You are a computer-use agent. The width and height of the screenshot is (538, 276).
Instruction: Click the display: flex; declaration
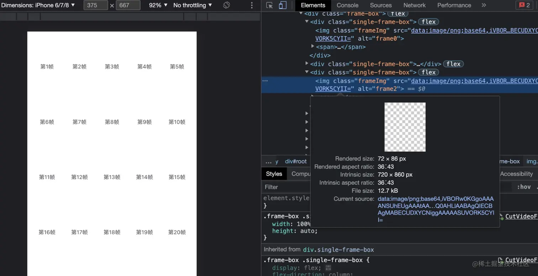(x=297, y=268)
